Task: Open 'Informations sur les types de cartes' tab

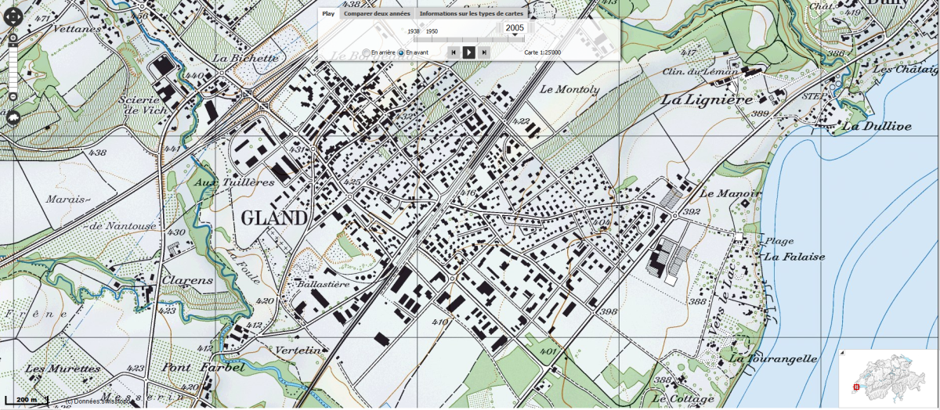Action: click(471, 13)
